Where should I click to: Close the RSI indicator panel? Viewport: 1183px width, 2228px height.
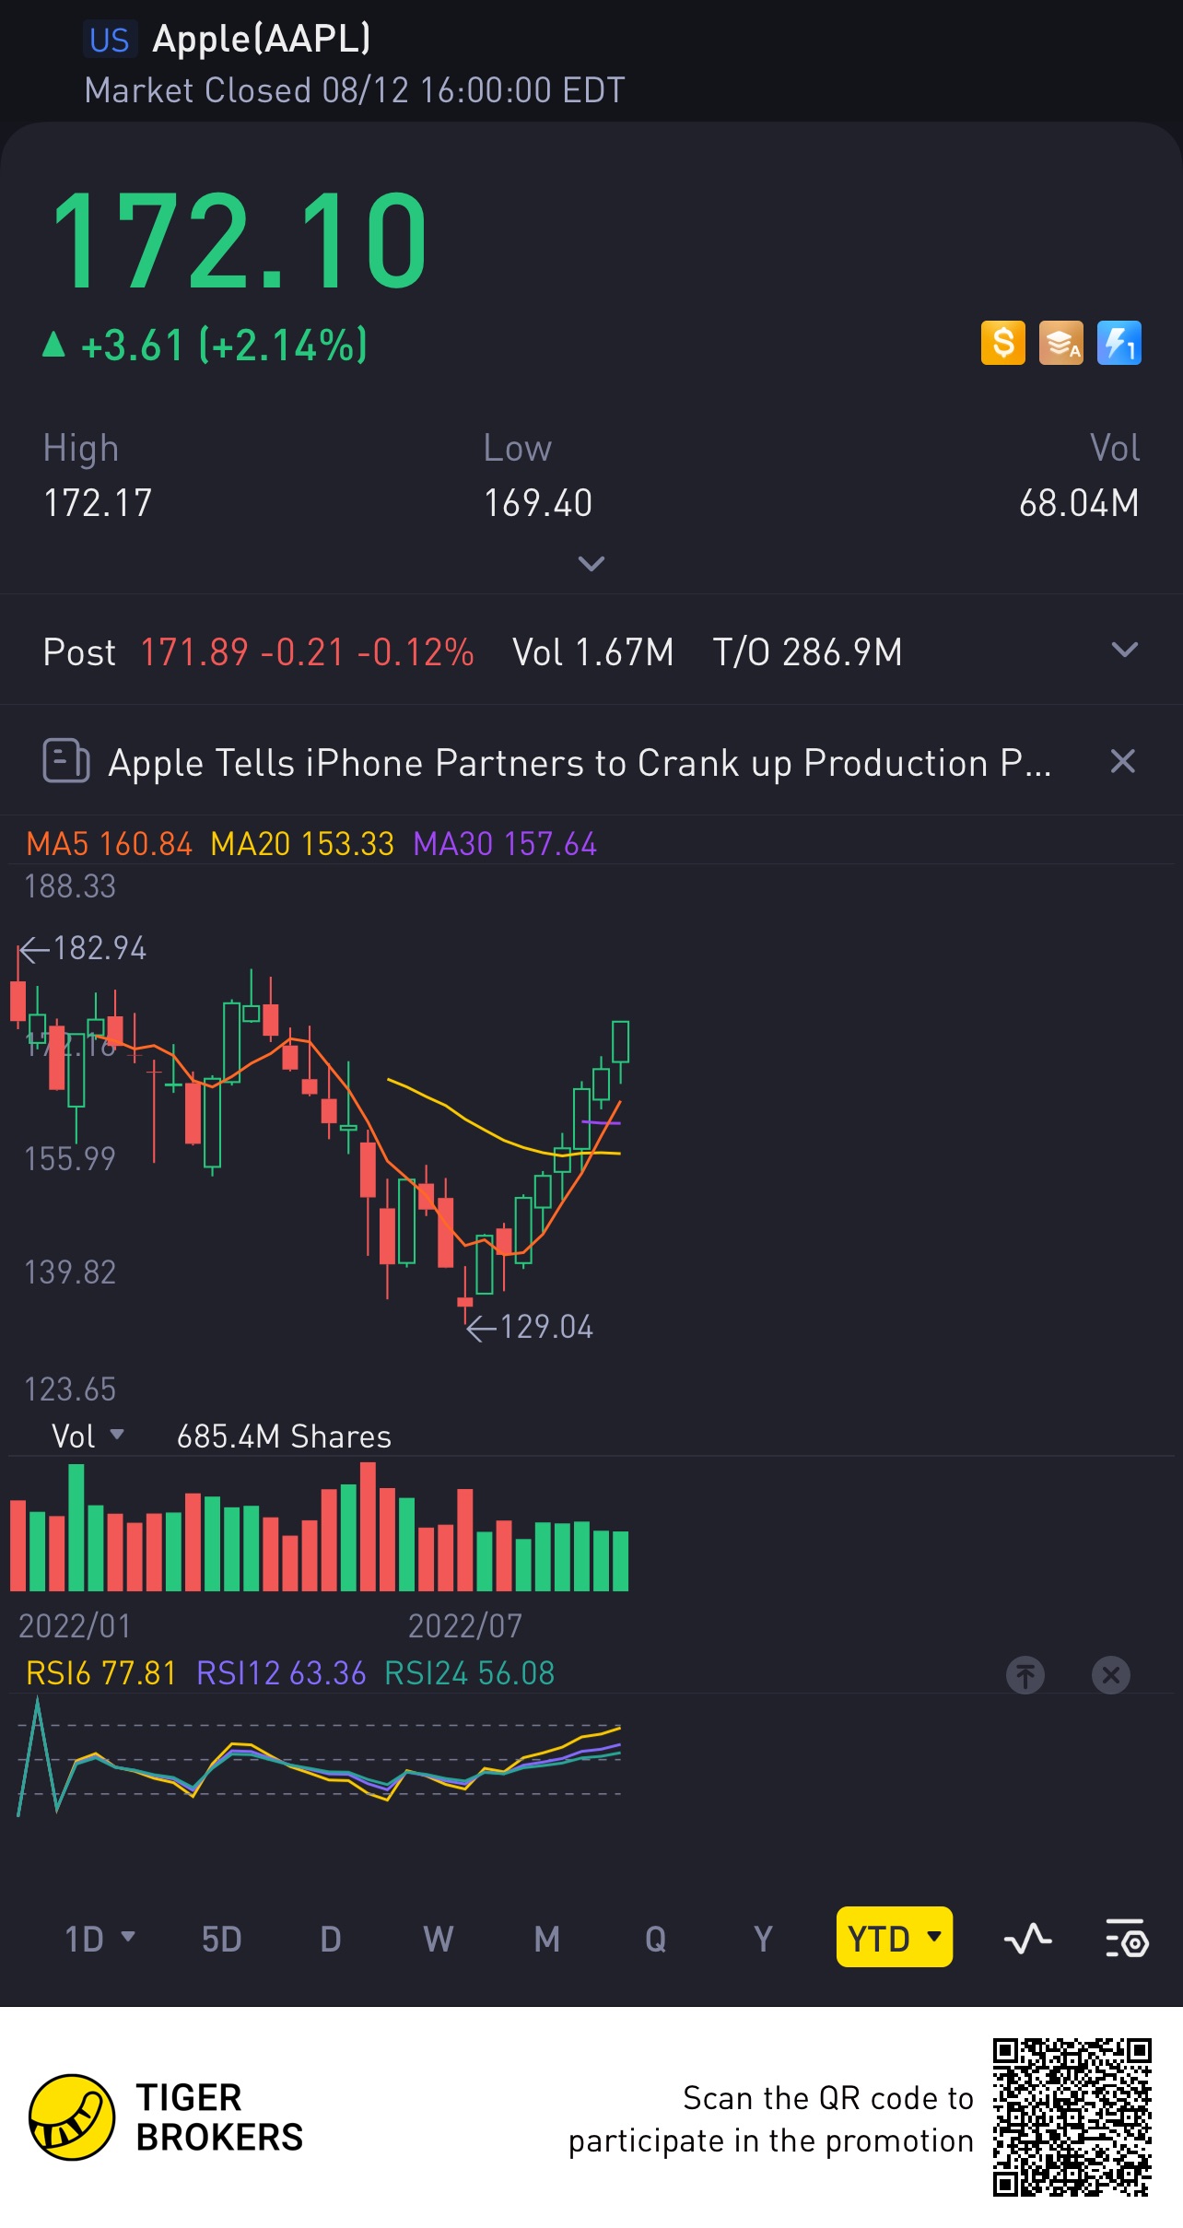click(1110, 1674)
